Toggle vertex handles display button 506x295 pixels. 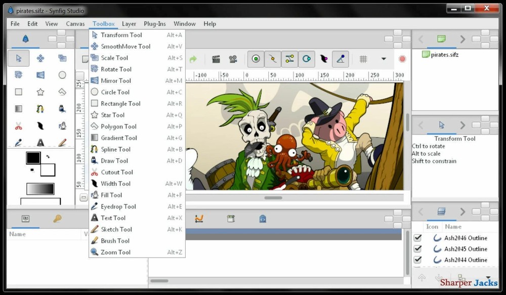(273, 59)
